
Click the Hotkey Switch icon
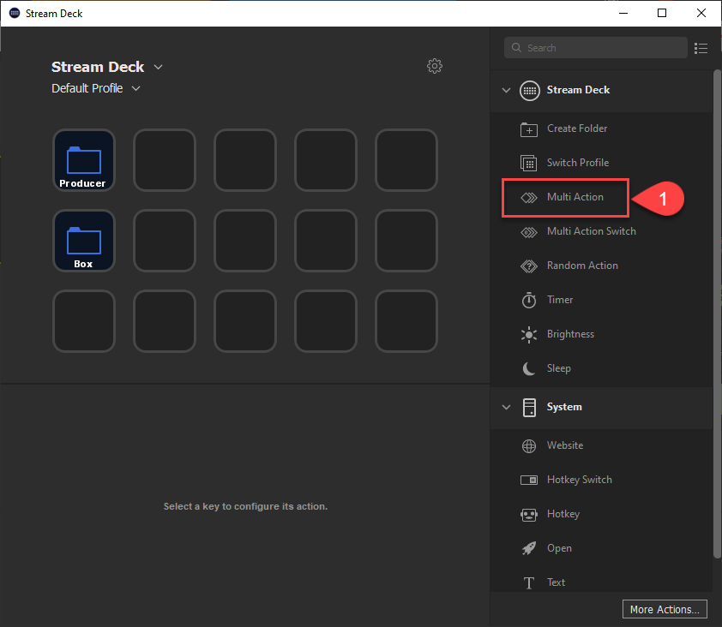tap(528, 480)
